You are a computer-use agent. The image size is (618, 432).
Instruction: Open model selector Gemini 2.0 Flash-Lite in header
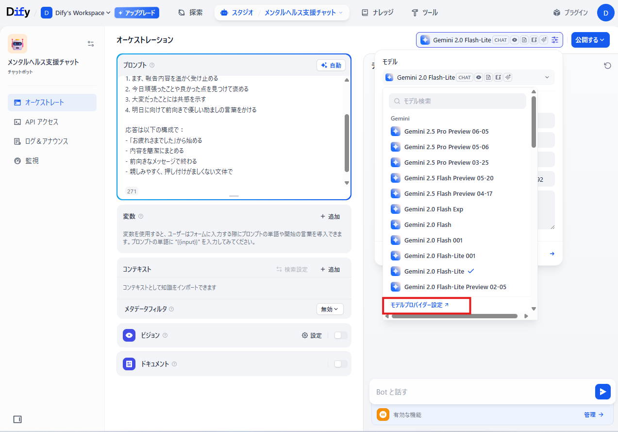tap(489, 40)
